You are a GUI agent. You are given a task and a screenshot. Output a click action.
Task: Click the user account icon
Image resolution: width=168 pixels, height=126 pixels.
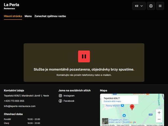point(151,6)
